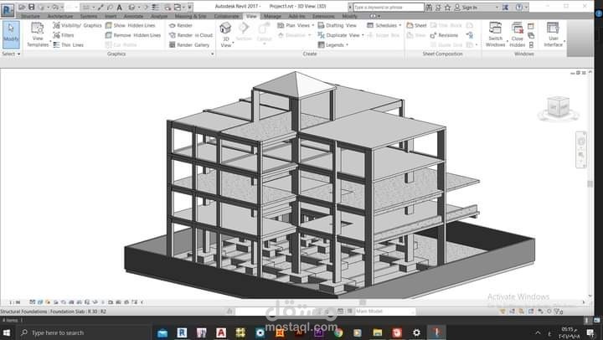Click Close Hidden windows

(518, 34)
